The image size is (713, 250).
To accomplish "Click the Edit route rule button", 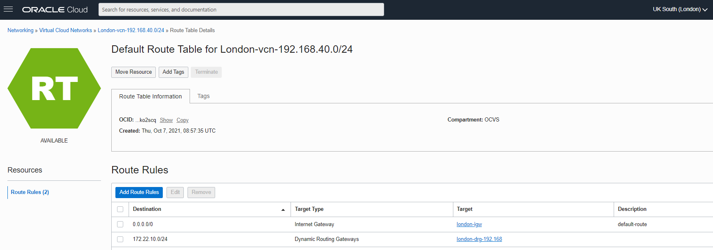I will click(175, 192).
